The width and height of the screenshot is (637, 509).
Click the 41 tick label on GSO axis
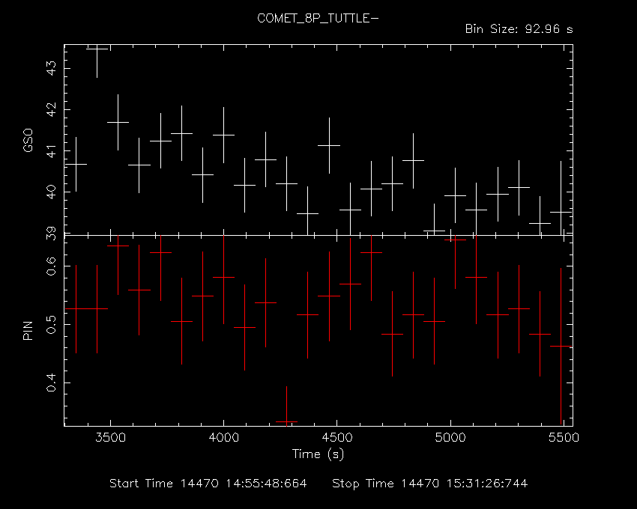pos(52,151)
